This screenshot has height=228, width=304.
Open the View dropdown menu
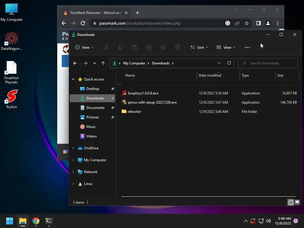pos(226,47)
